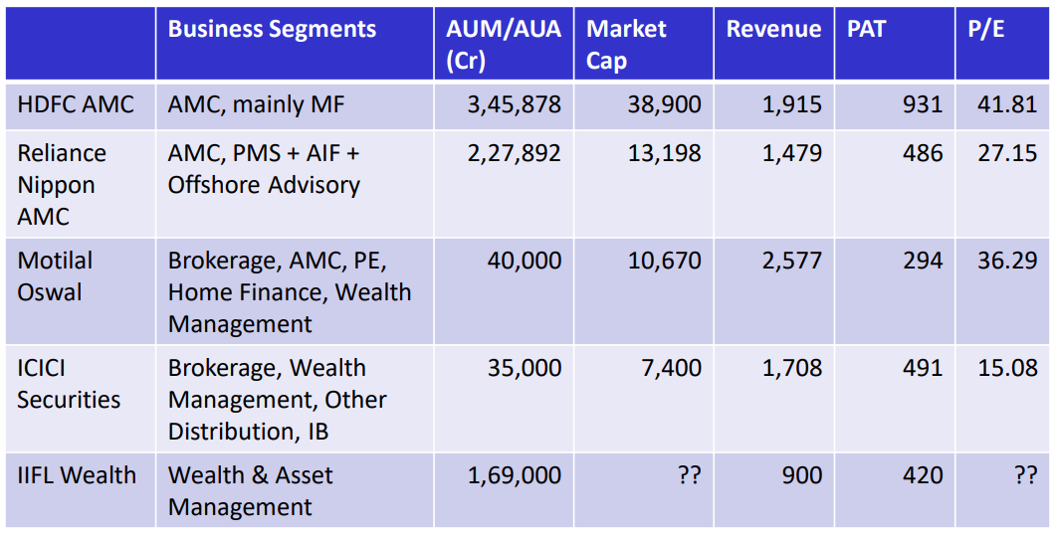Select the Revenue column header
This screenshot has width=1056, height=535.
pyautogui.click(x=773, y=29)
